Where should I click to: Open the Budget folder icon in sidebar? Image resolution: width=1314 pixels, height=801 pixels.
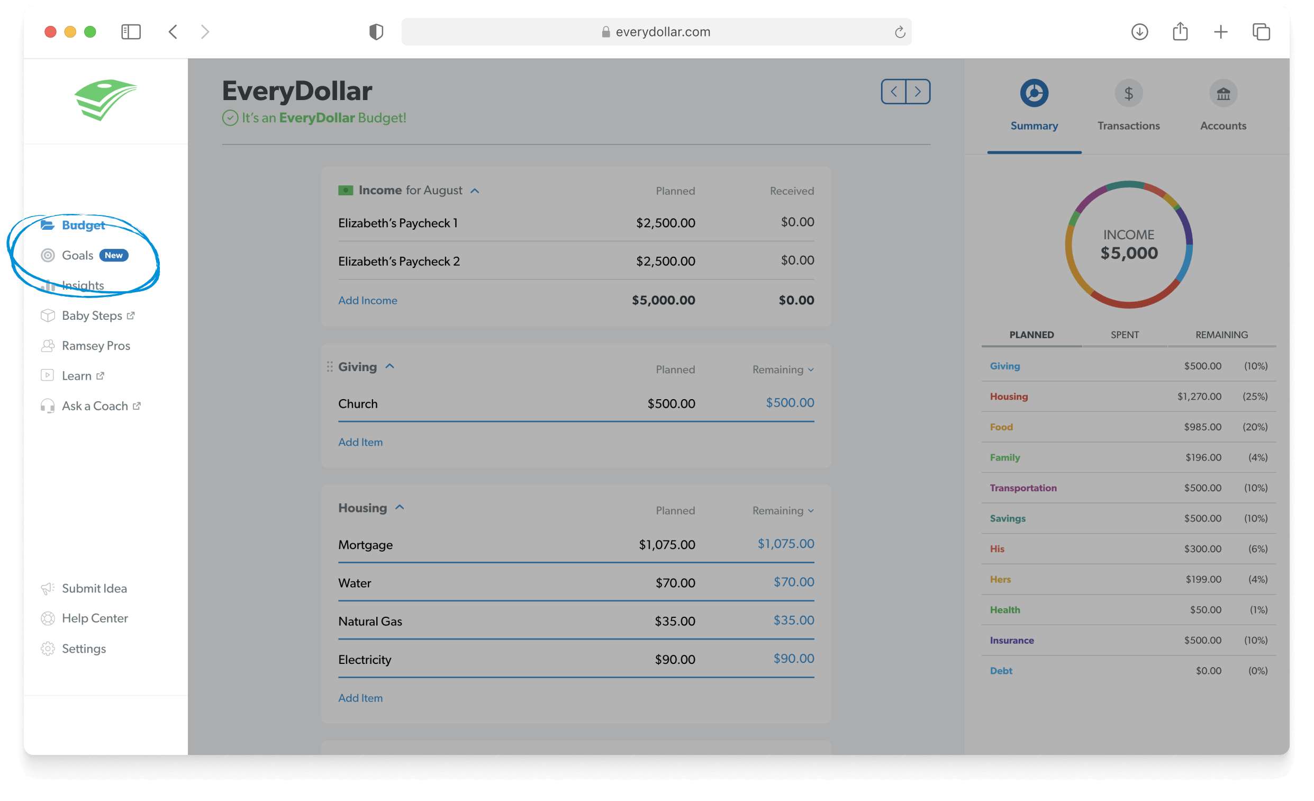tap(48, 225)
